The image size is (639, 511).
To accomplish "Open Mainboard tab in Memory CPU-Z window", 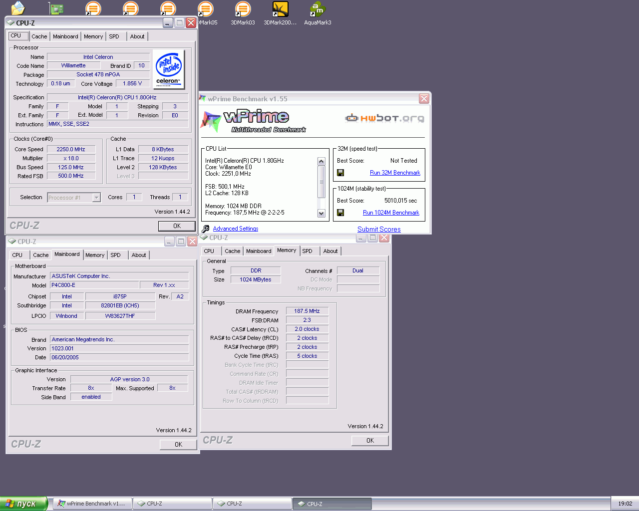I will pyautogui.click(x=259, y=251).
